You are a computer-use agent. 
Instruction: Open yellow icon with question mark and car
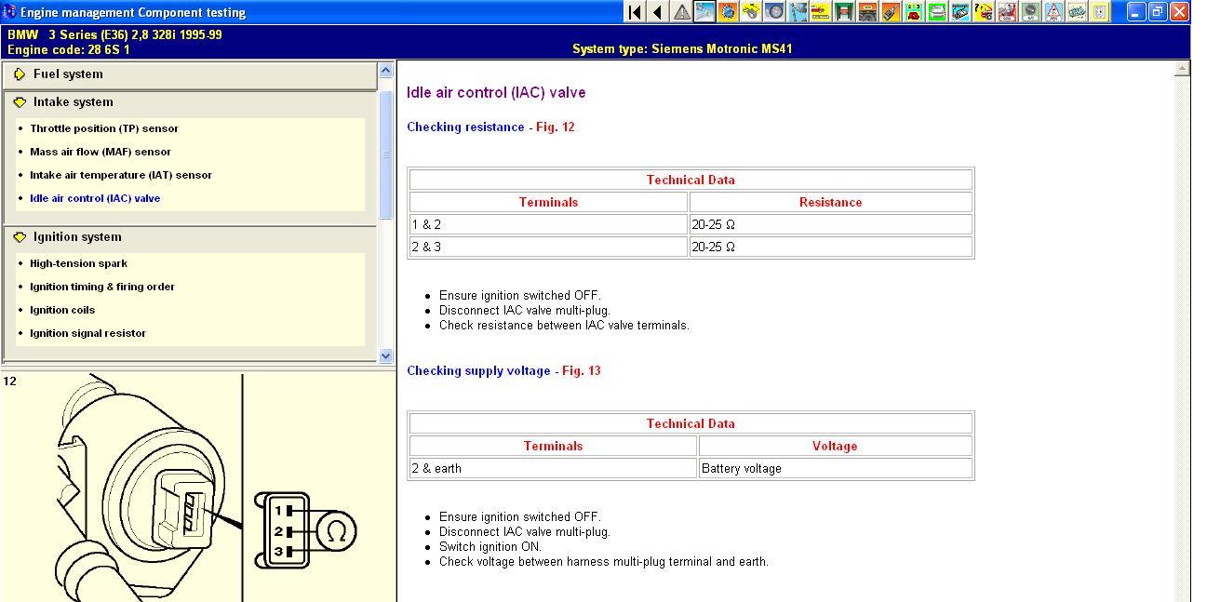coord(984,12)
